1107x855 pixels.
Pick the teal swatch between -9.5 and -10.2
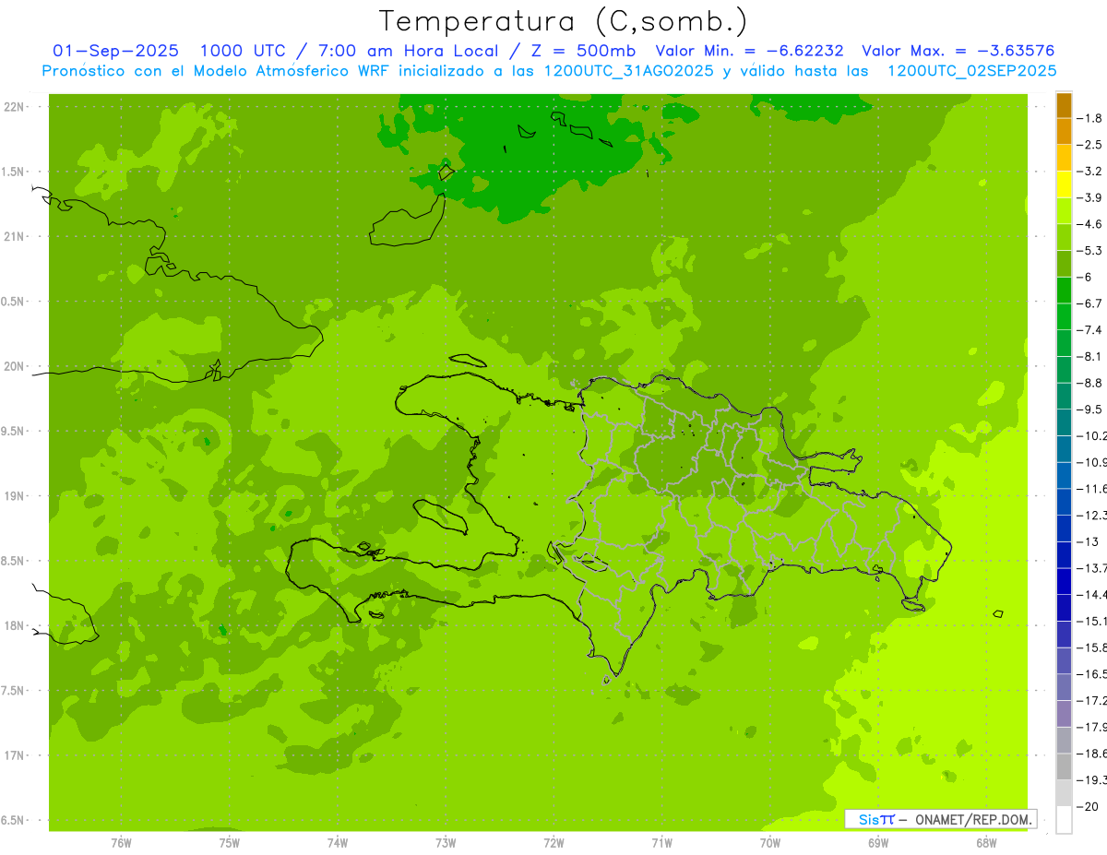1064,422
